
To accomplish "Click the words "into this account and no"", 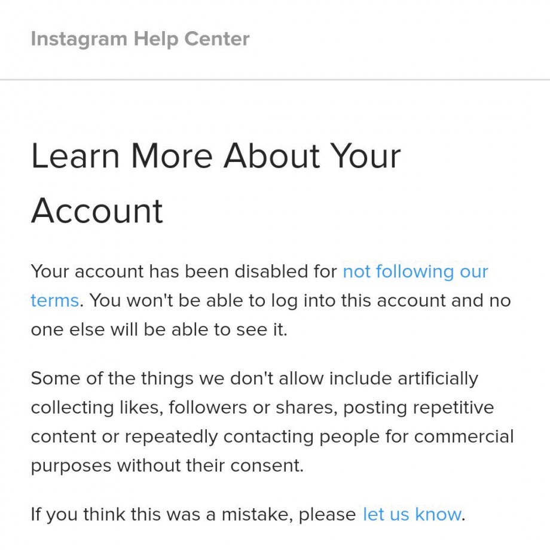I will (407, 301).
